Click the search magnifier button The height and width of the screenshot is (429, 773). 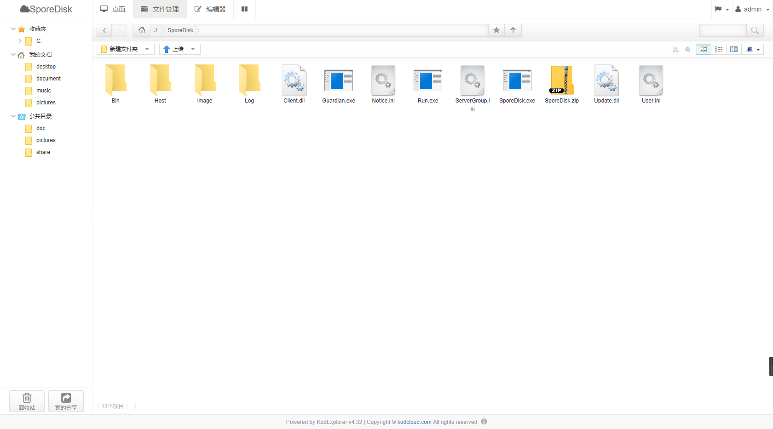pyautogui.click(x=755, y=30)
